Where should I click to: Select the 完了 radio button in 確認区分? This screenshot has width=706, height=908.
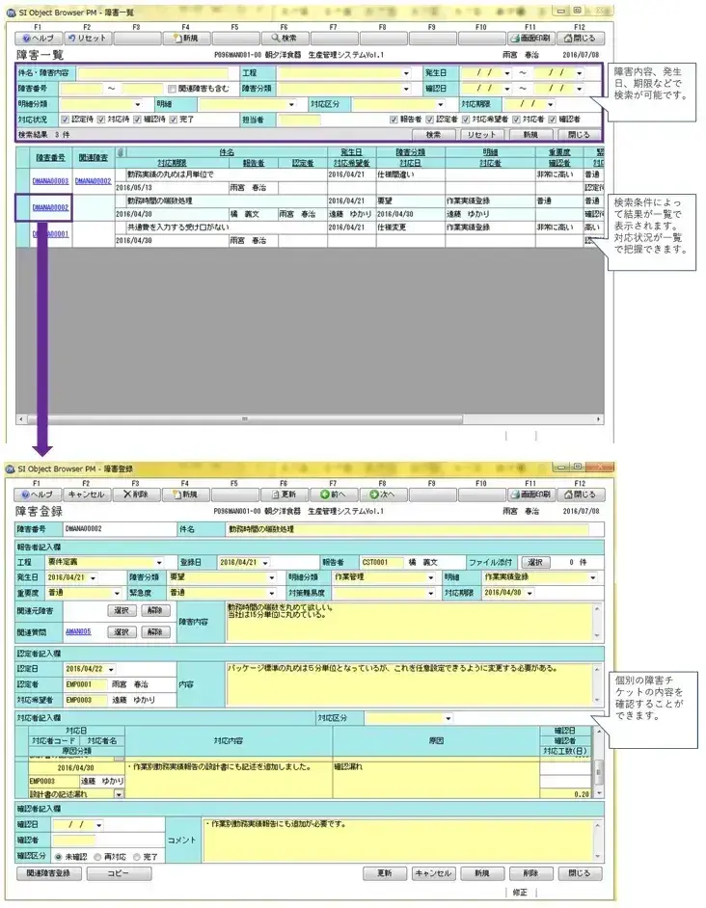[x=136, y=857]
